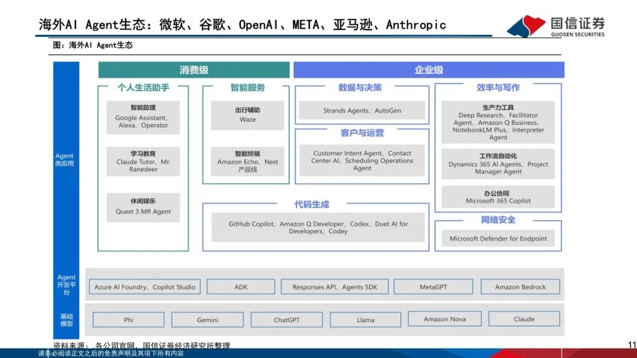Image resolution: width=637 pixels, height=358 pixels.
Task: Click the Agent开发平台 sidebar label
Action: click(x=66, y=284)
